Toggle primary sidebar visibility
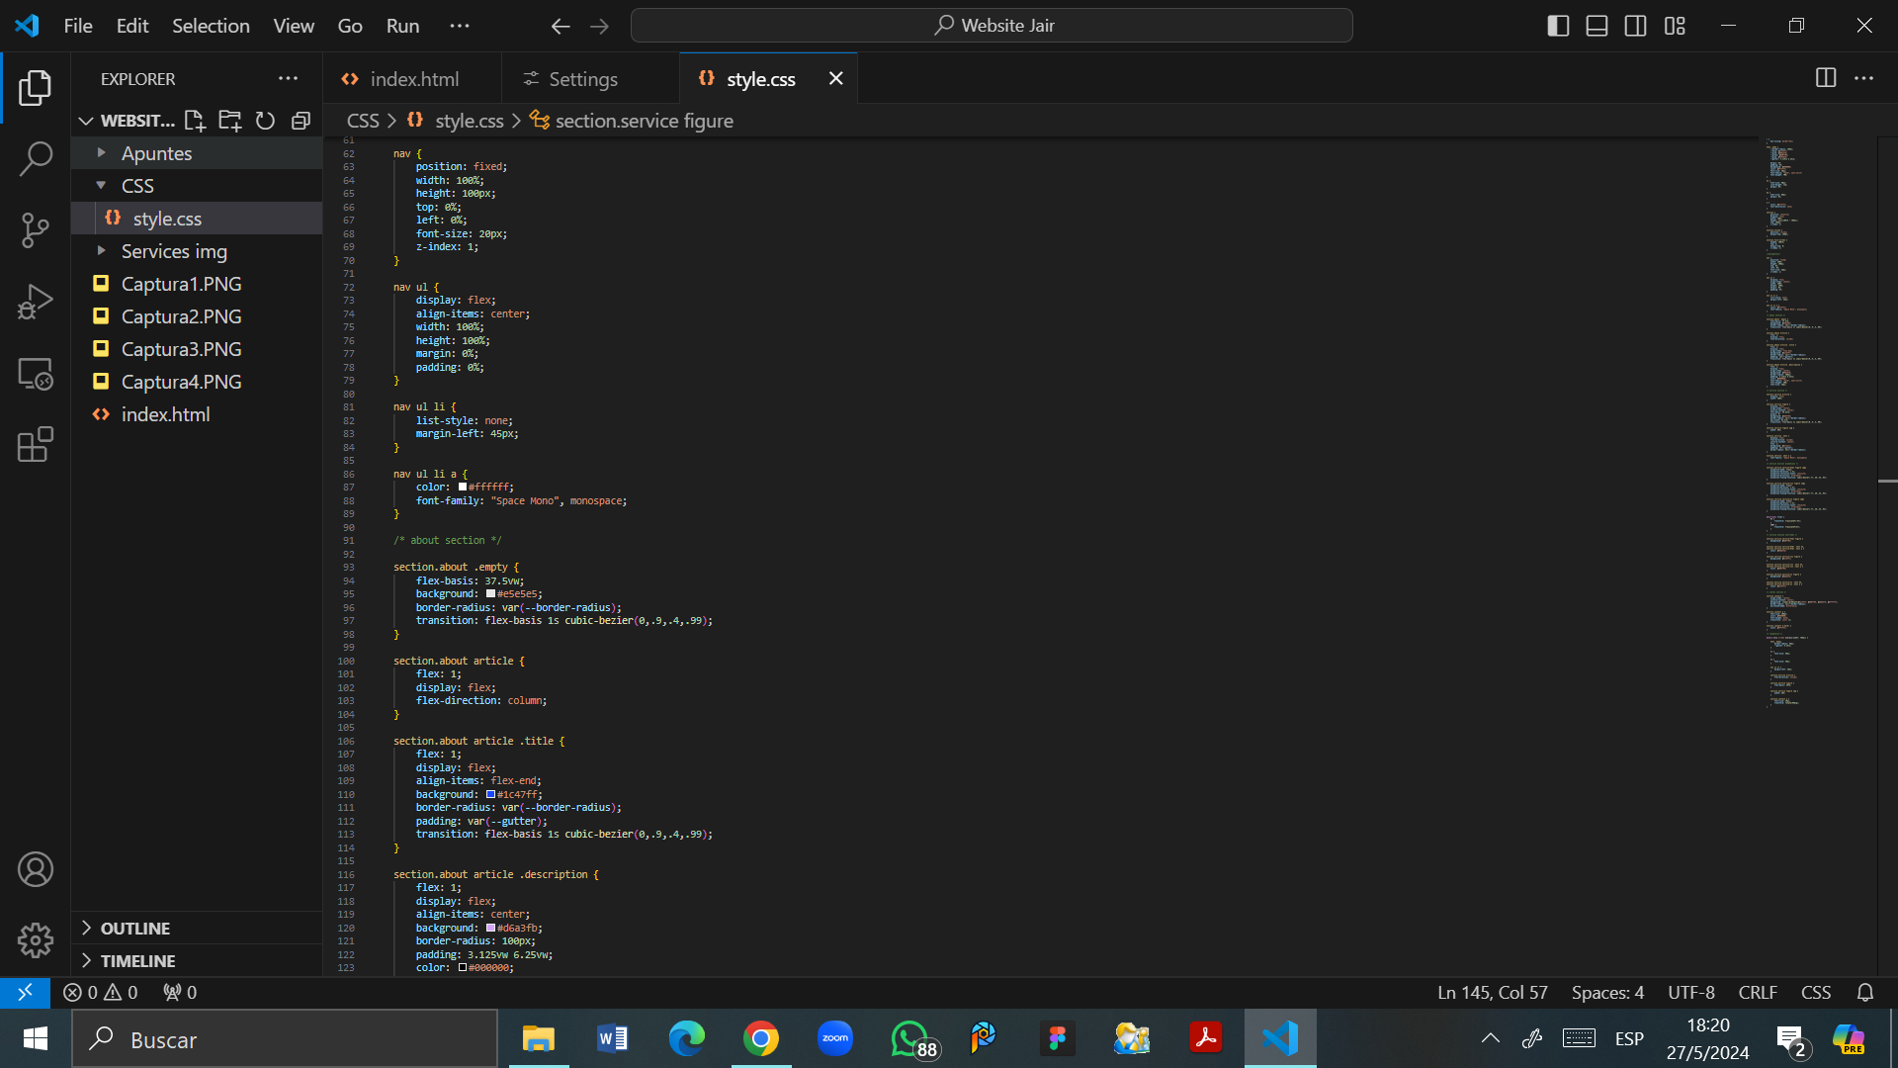The width and height of the screenshot is (1898, 1068). 1558,26
